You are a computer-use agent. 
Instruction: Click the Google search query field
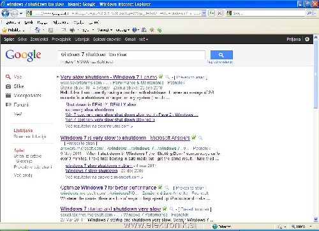click(131, 55)
